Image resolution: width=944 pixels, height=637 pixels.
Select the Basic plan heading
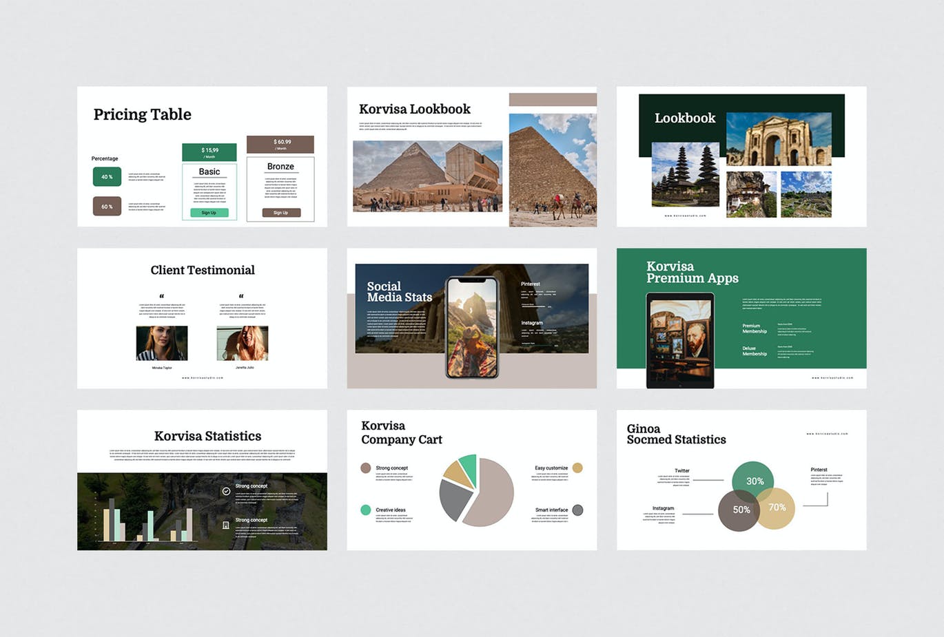(209, 171)
